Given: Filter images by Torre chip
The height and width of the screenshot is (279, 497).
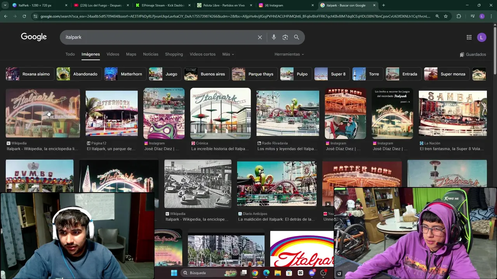Looking at the screenshot, I should pos(368,74).
